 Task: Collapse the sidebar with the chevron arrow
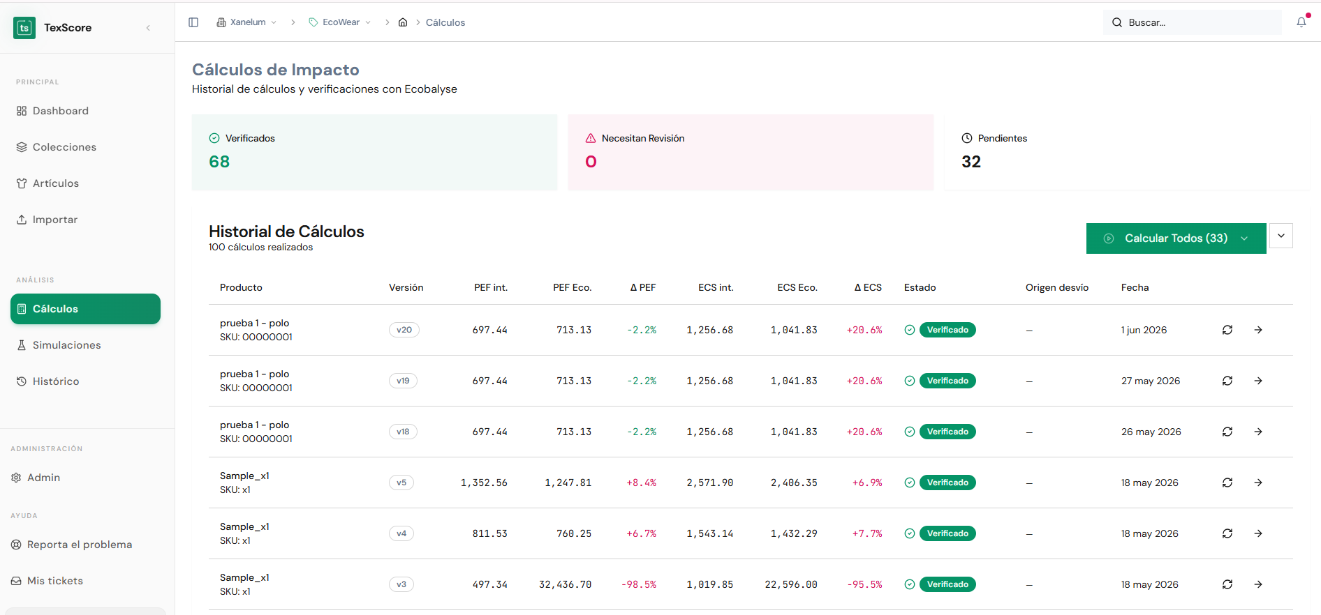click(148, 28)
